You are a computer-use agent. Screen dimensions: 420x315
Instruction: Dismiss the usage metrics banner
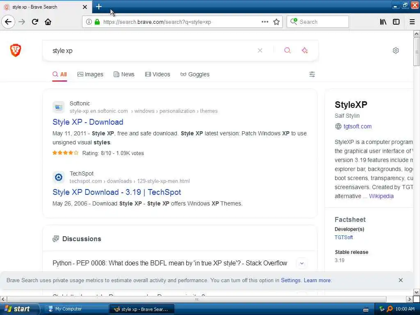tap(401, 280)
